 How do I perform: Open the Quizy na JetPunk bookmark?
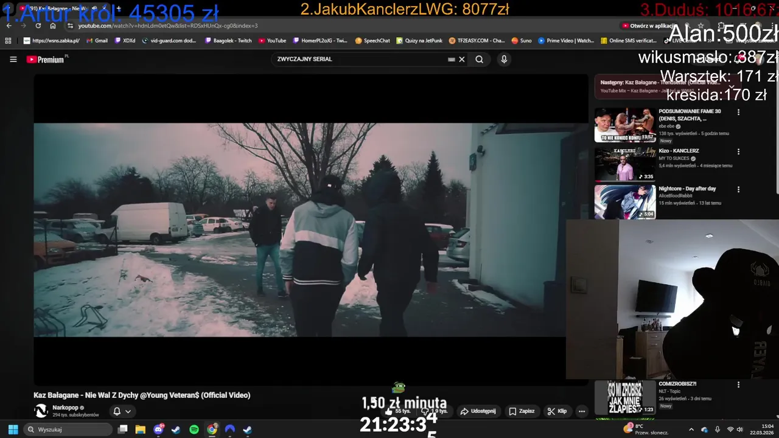click(419, 41)
